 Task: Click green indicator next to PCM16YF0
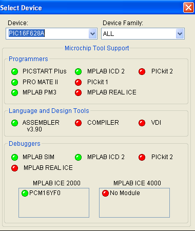[25, 194]
